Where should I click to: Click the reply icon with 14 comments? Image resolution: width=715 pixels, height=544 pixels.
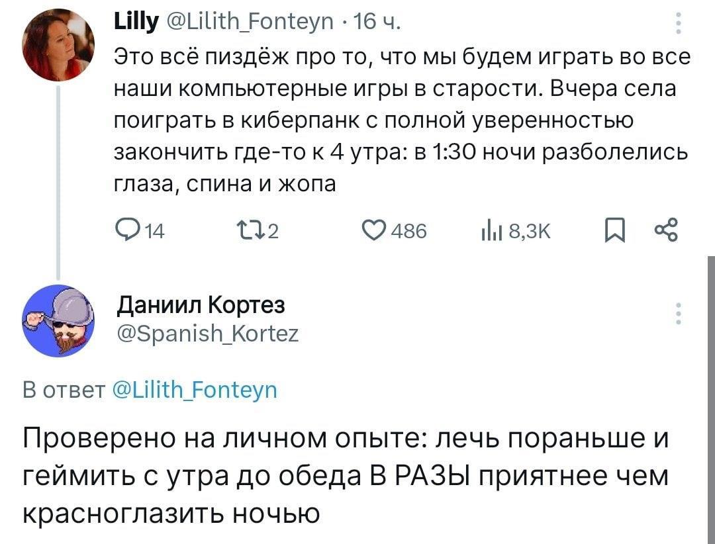[124, 231]
